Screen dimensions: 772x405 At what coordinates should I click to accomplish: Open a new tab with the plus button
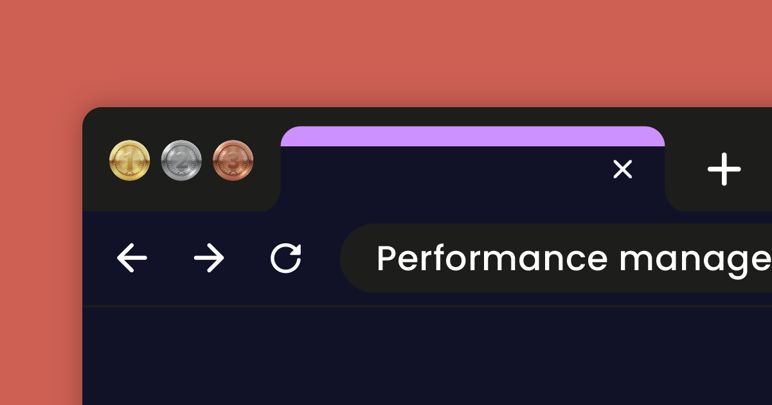(724, 169)
